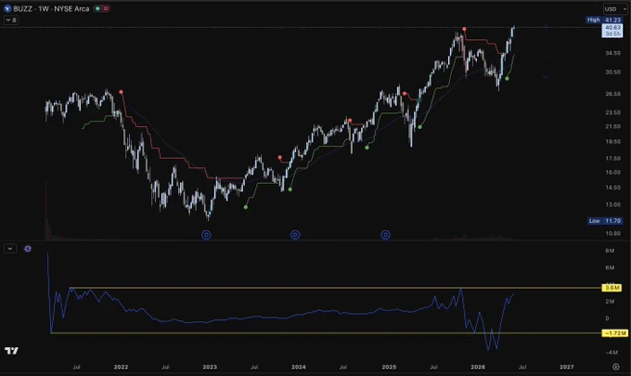Screen dimensions: 631x376
Task: Click the green market status dot
Action: pos(97,8)
